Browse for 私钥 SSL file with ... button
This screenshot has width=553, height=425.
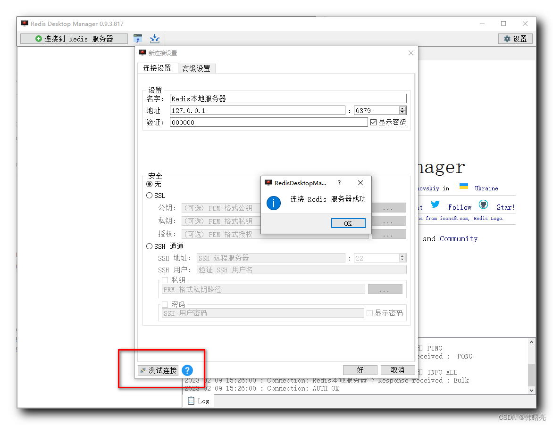(388, 221)
